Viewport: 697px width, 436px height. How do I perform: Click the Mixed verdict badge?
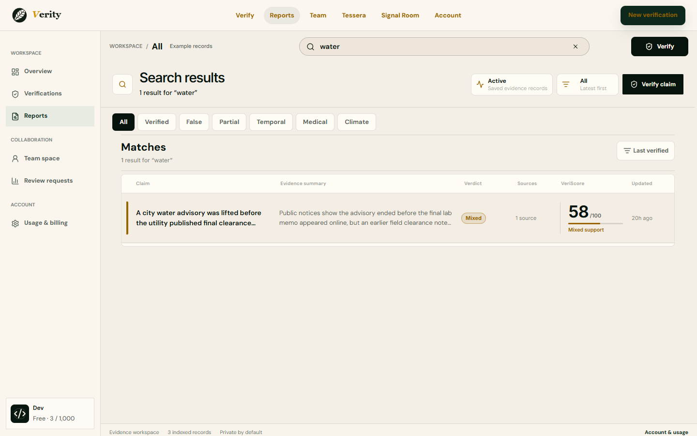pos(473,218)
